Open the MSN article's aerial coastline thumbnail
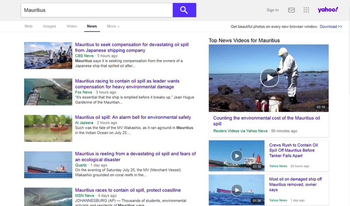 [x=48, y=197]
